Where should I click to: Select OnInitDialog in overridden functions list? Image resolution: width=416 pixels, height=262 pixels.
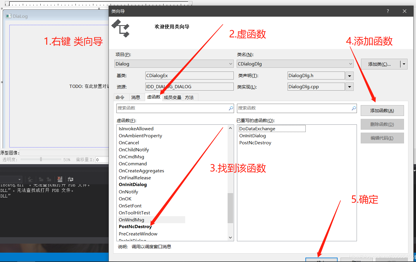pyautogui.click(x=252, y=136)
